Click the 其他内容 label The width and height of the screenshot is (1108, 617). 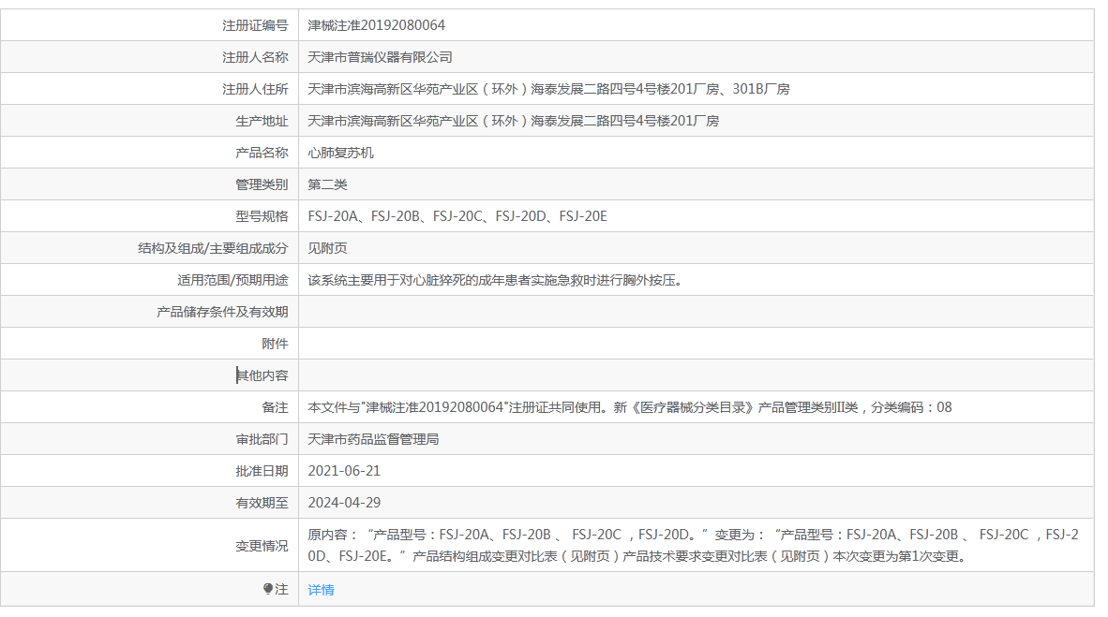[x=262, y=375]
